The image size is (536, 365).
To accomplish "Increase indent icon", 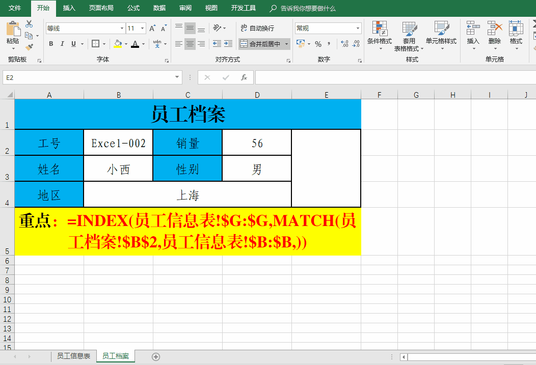I will point(228,44).
